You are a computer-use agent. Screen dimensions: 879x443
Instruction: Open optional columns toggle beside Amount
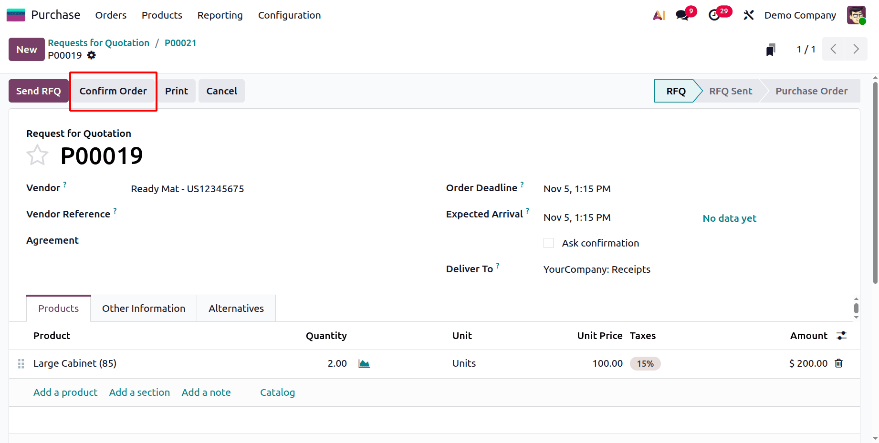pyautogui.click(x=841, y=335)
